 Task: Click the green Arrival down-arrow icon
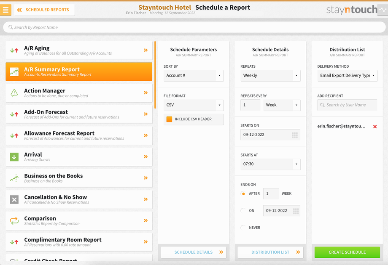pos(14,156)
